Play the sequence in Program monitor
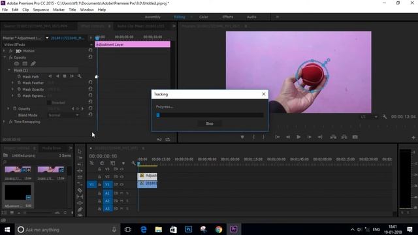The image size is (418, 235). (298, 137)
